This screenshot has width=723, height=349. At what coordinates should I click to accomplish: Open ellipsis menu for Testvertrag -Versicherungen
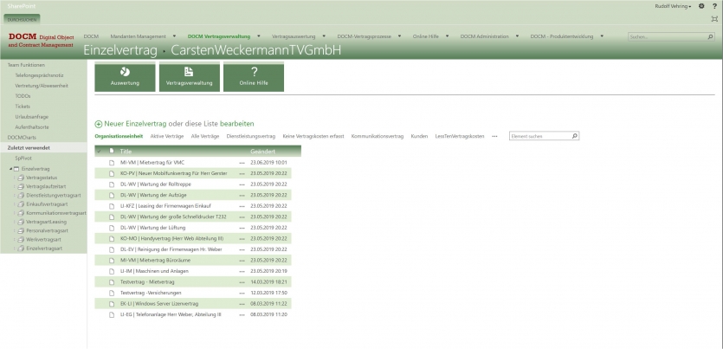(242, 293)
